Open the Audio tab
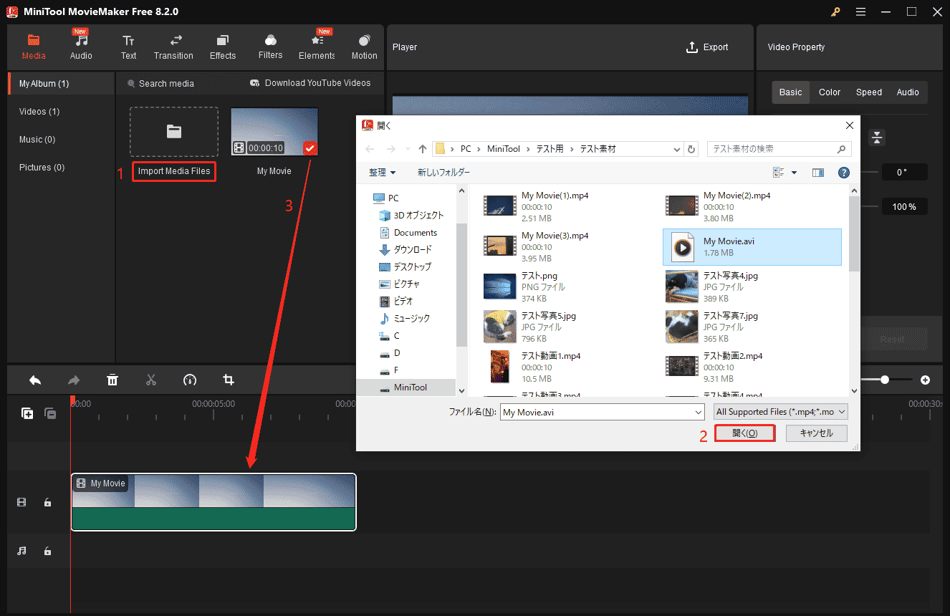Image resolution: width=950 pixels, height=616 pixels. click(x=81, y=47)
